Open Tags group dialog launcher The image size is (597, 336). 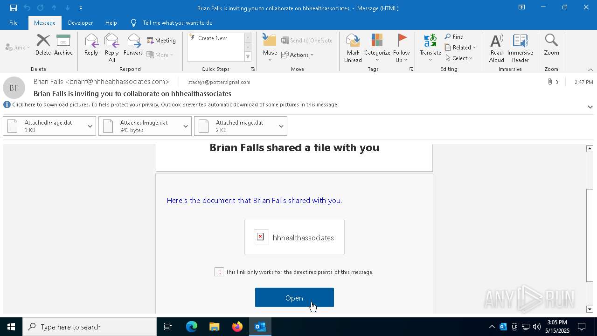411,69
